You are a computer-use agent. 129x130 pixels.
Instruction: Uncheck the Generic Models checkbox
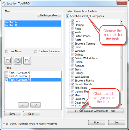(x=73, y=84)
